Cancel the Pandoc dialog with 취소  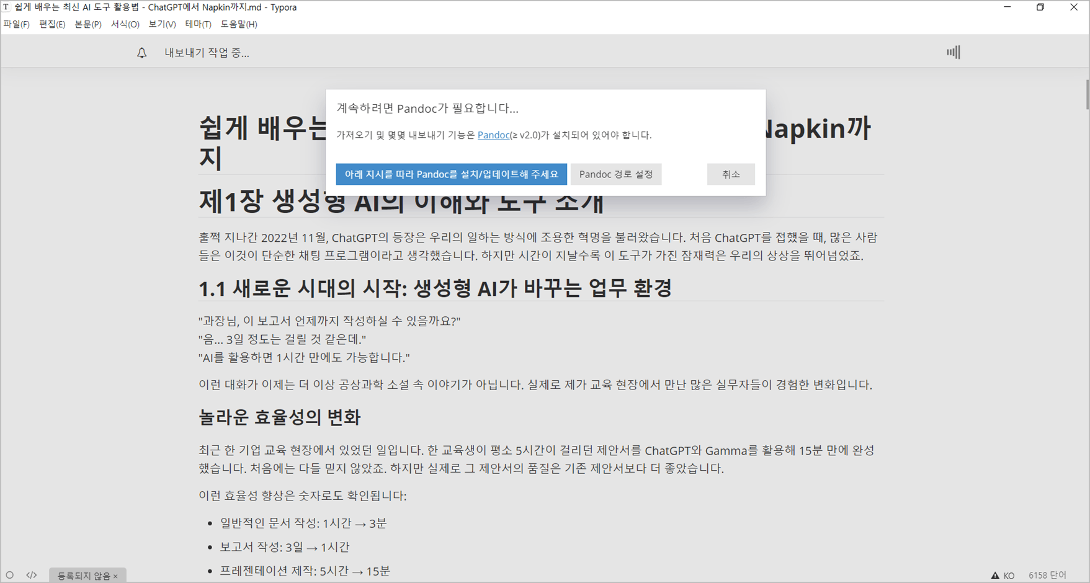[x=731, y=174]
